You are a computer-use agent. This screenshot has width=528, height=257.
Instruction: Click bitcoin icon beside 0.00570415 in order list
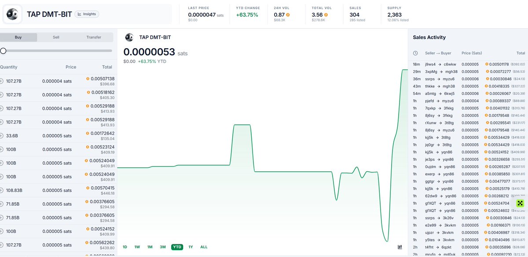(88, 188)
